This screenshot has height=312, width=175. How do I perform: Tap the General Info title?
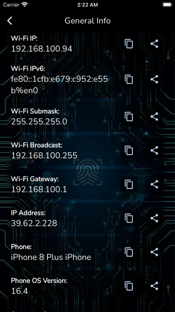(87, 21)
